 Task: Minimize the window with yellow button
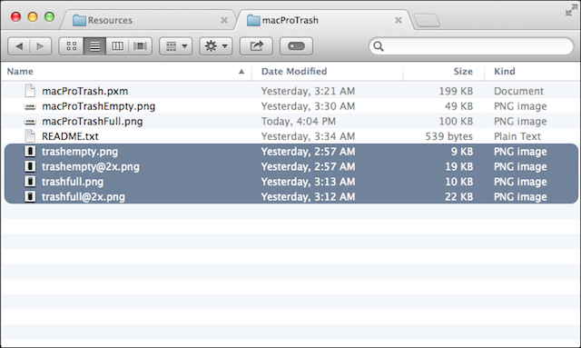(33, 16)
